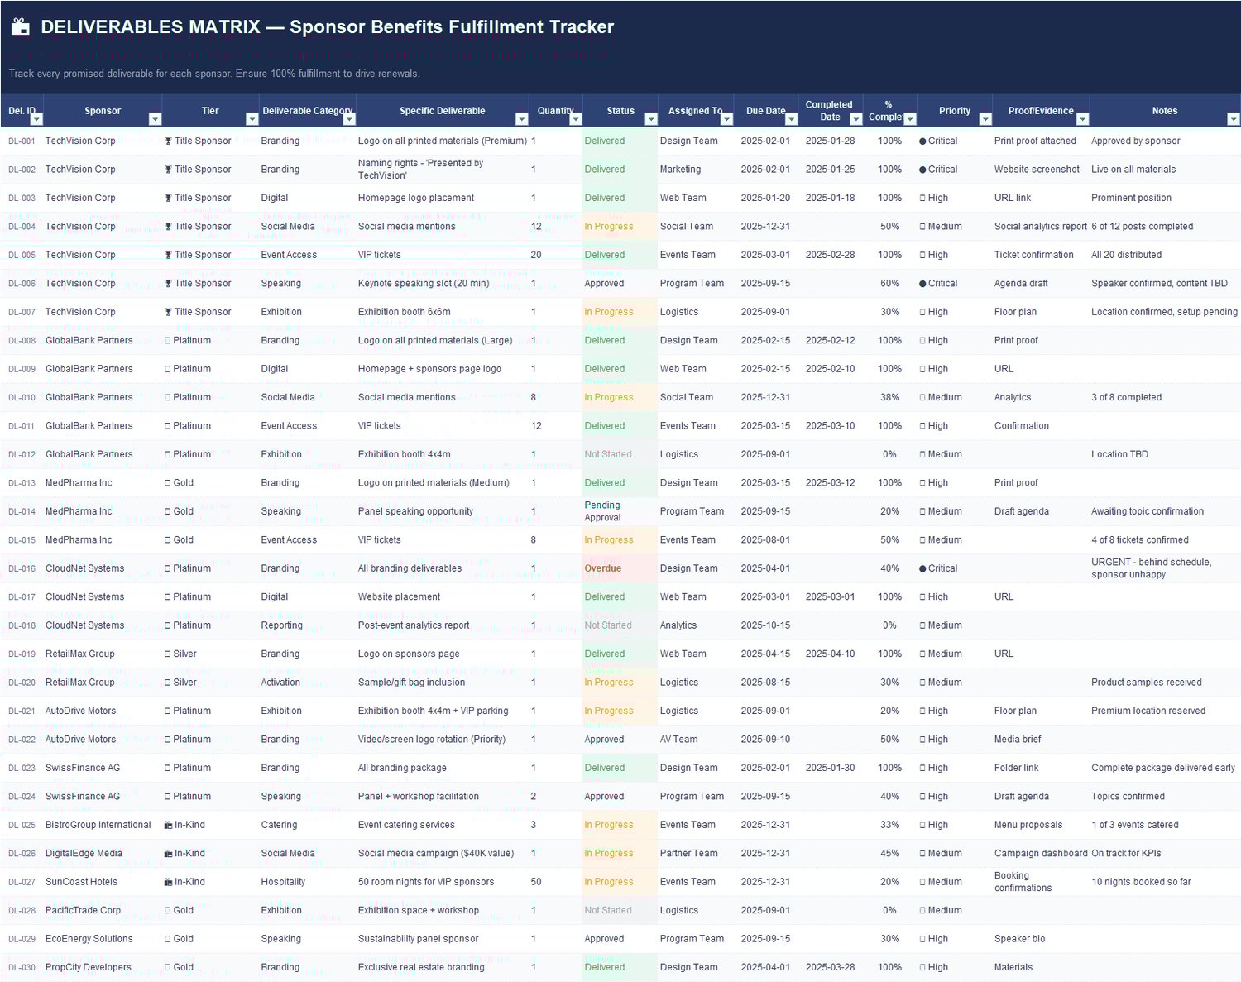This screenshot has width=1241, height=982.
Task: Select the '2025-09-10' due date cell
Action: coord(765,740)
